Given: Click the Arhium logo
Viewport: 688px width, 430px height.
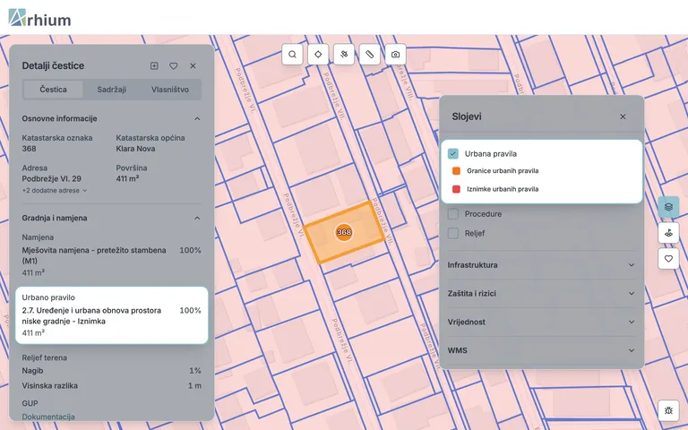Looking at the screenshot, I should 39,19.
